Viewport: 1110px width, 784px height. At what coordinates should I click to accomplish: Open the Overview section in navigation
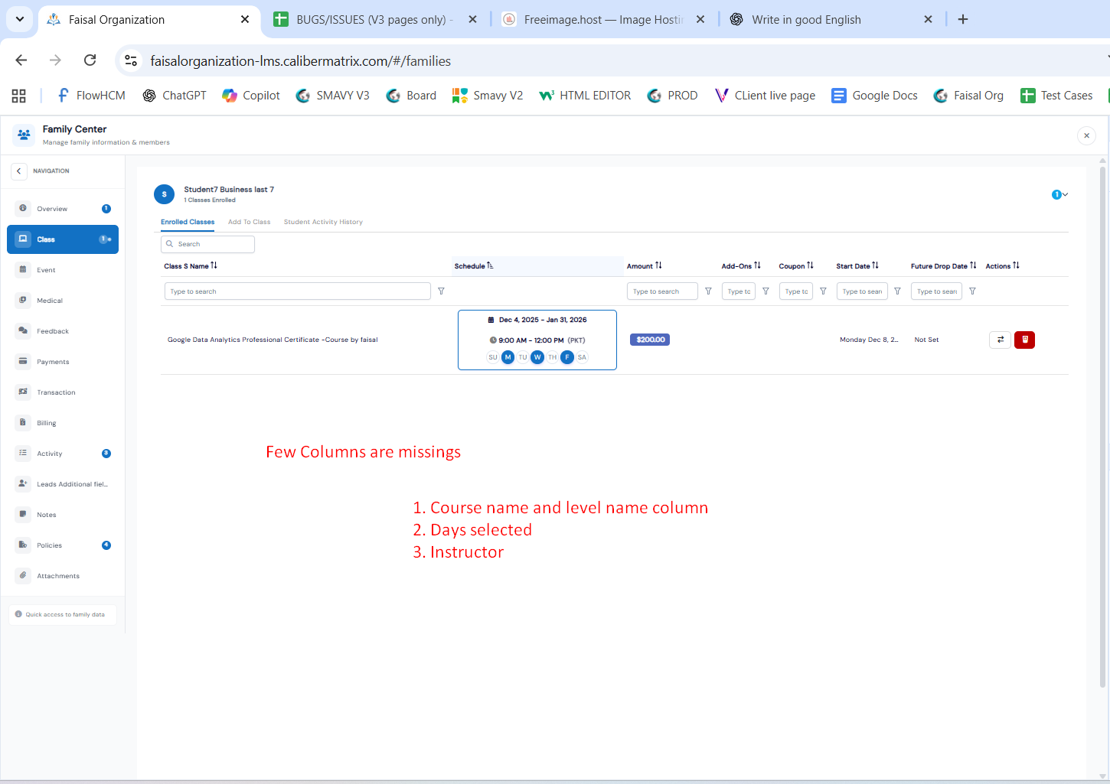point(63,209)
